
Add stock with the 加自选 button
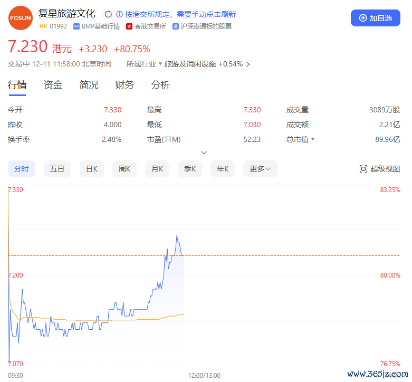point(375,18)
